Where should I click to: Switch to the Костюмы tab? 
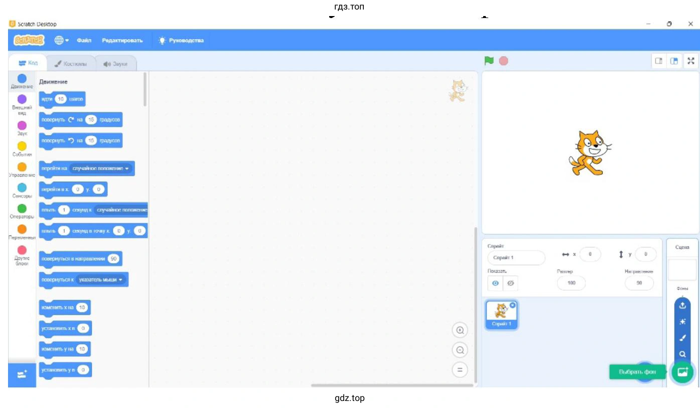[x=71, y=64]
